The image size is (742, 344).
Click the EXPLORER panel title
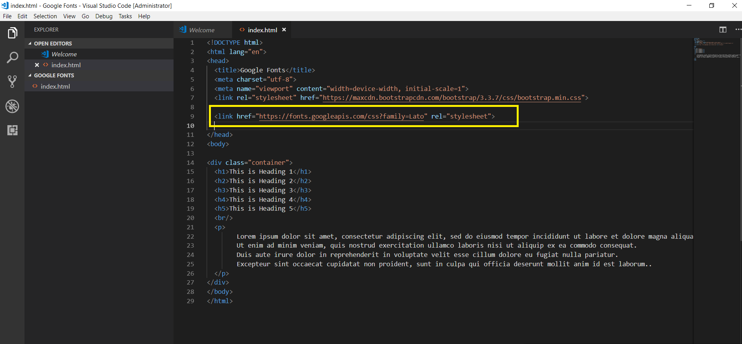click(46, 30)
